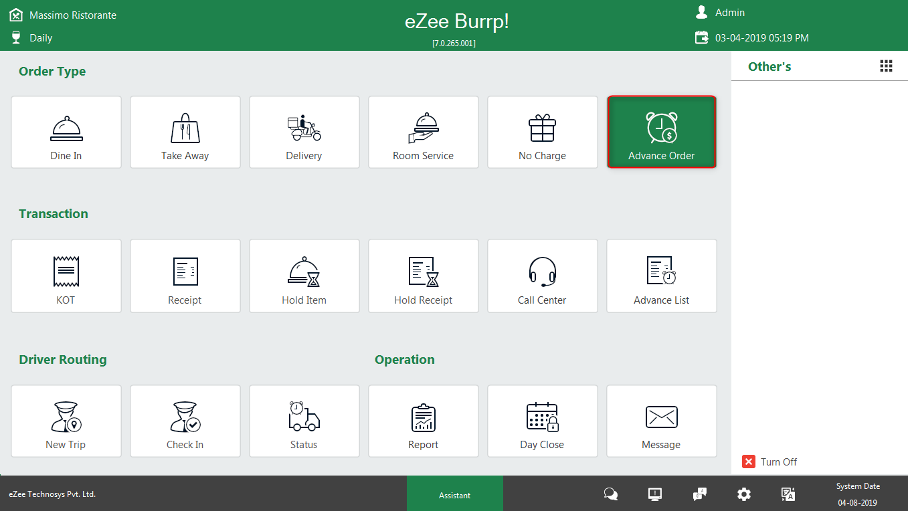Screen dimensions: 908x511
Task: Click the Driver Routing section heading
Action: pyautogui.click(x=63, y=360)
